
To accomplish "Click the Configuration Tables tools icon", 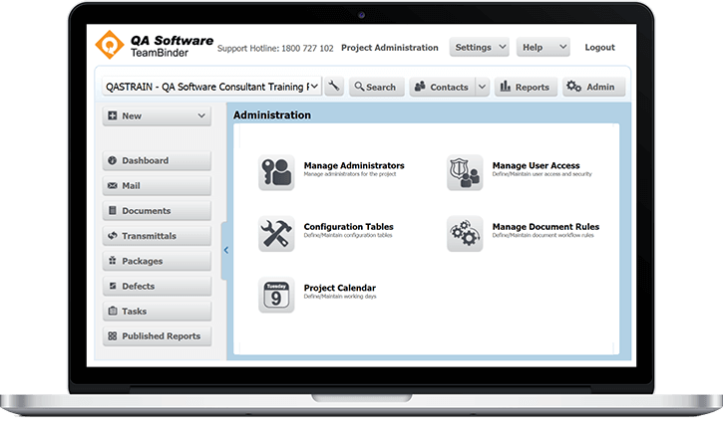I will point(276,234).
